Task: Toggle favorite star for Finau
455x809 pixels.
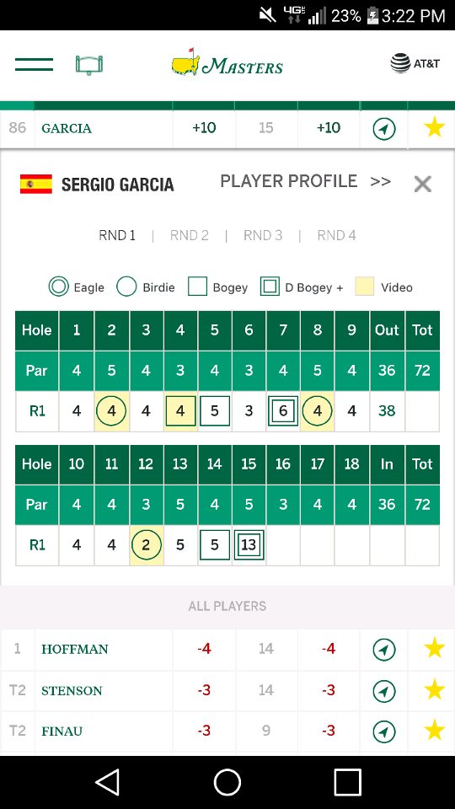Action: tap(435, 730)
